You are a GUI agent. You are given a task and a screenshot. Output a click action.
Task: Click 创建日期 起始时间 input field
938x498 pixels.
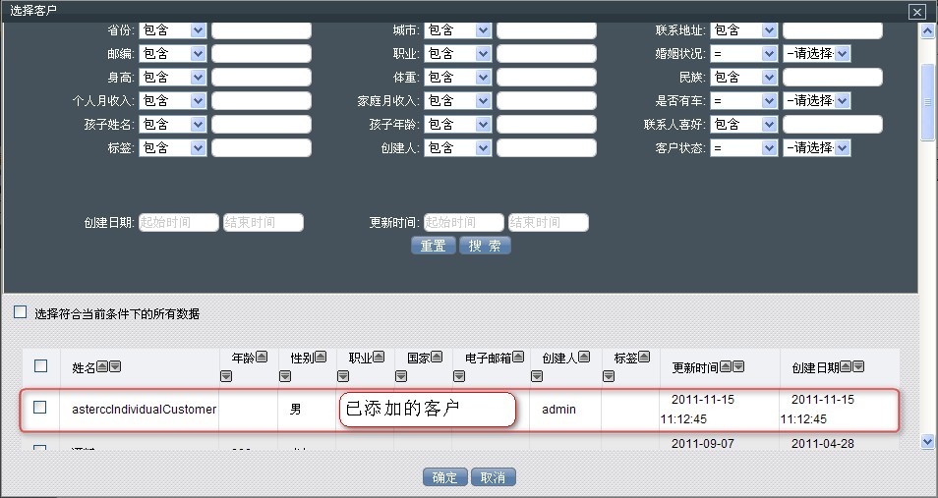(x=178, y=223)
